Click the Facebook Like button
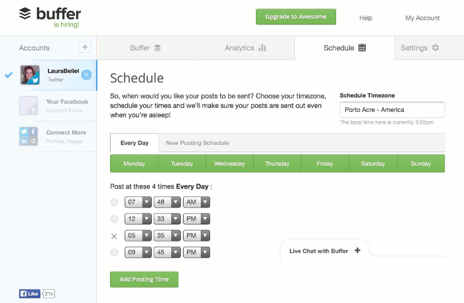 30,293
